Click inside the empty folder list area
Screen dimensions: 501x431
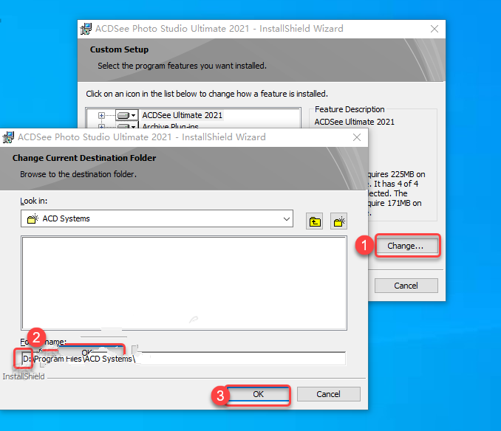[x=184, y=283]
